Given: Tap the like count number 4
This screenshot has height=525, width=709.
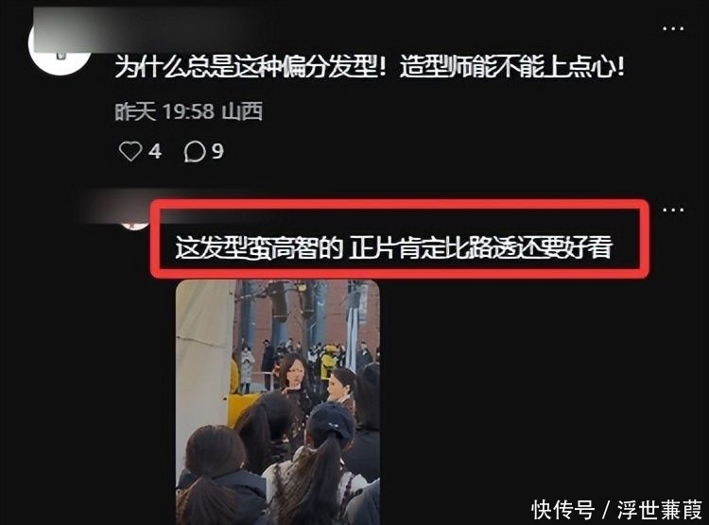Looking at the screenshot, I should (155, 151).
